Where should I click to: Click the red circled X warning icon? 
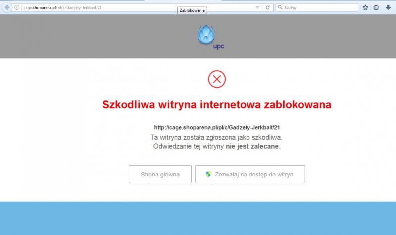[x=217, y=79]
